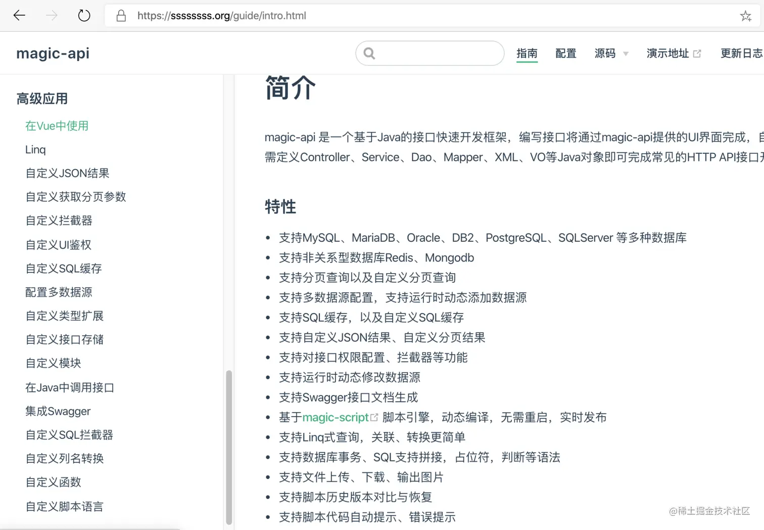Click the magnifier icon in the search box
Image resolution: width=764 pixels, height=530 pixels.
click(369, 53)
